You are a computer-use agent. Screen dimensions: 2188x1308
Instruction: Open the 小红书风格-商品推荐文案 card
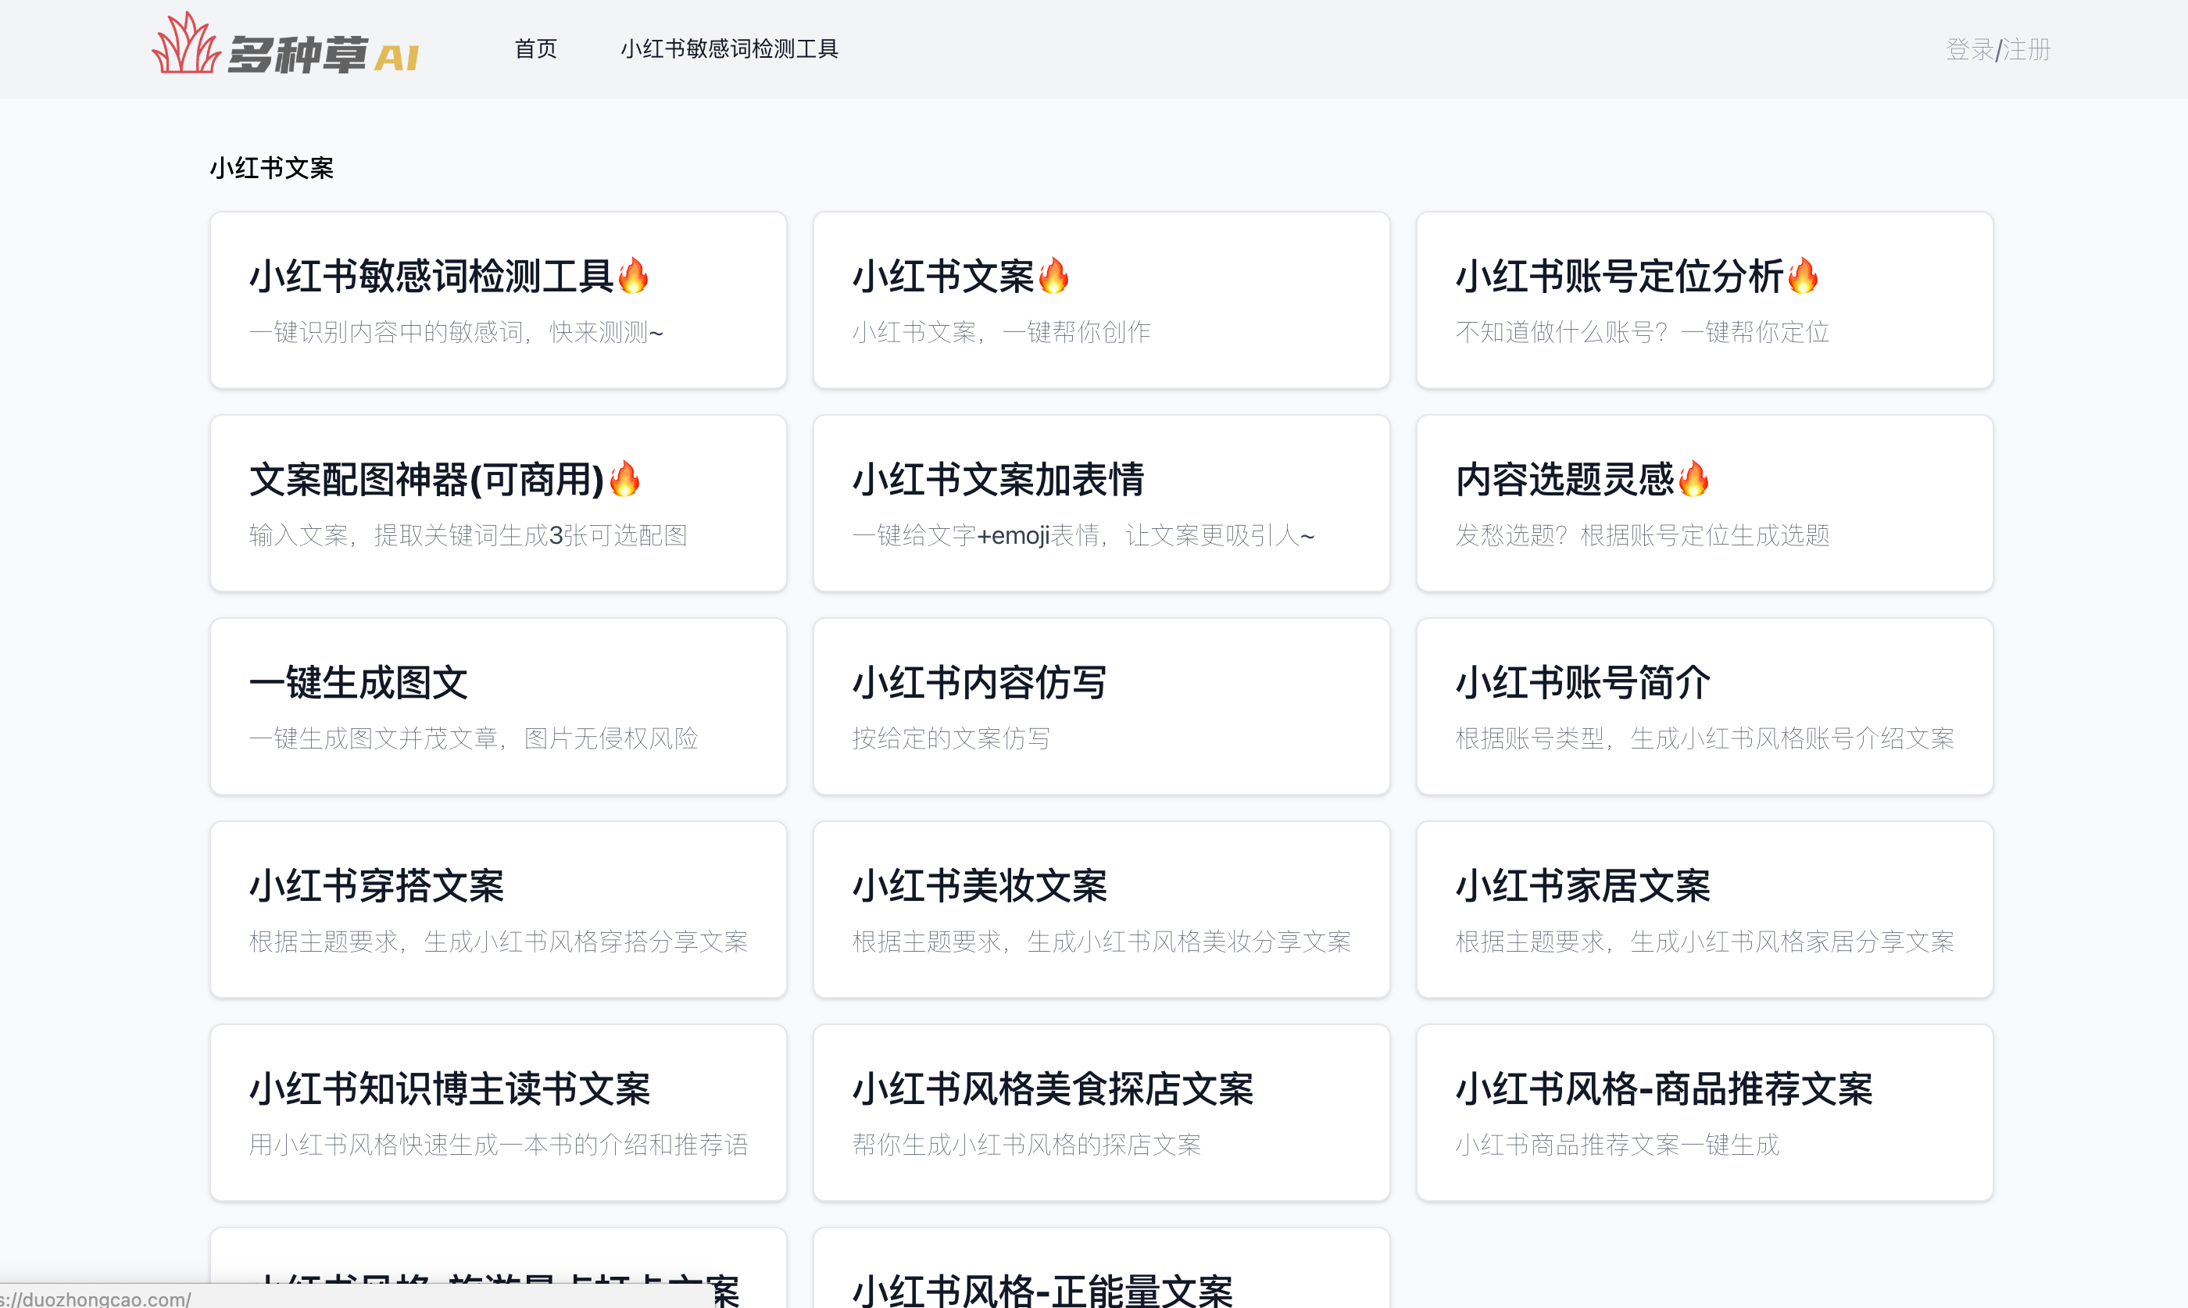(x=1704, y=1113)
